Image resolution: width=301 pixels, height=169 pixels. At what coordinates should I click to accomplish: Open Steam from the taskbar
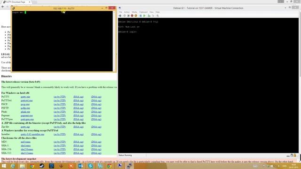pyautogui.click(x=42, y=166)
